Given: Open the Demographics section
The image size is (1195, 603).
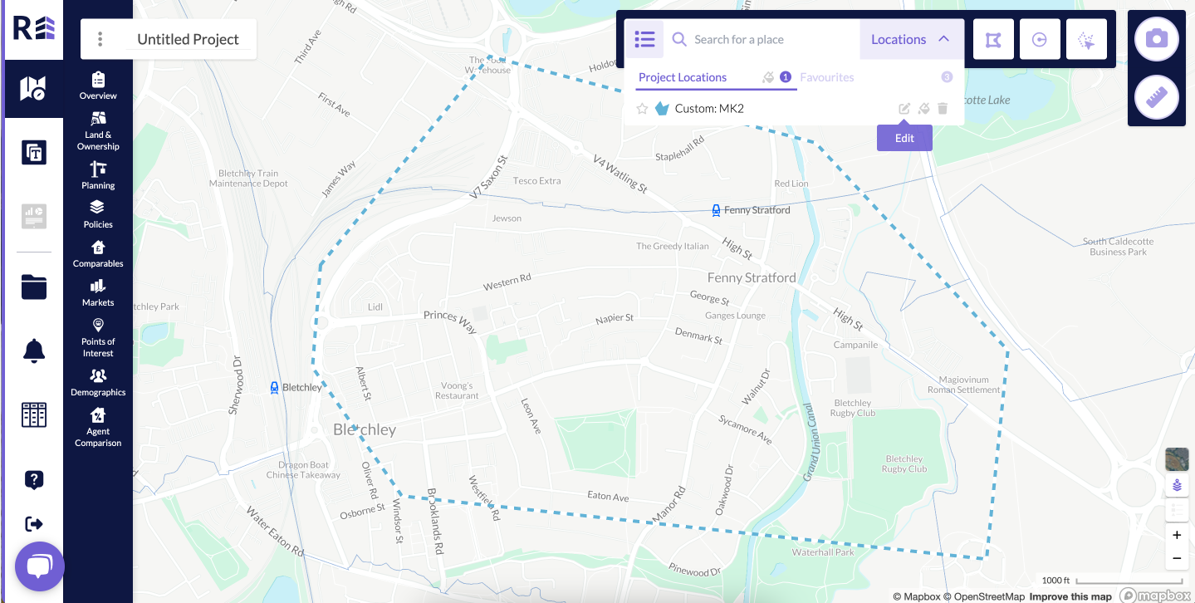Looking at the screenshot, I should (x=98, y=383).
